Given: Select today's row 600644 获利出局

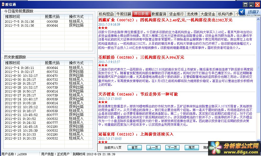Looking at the screenshot, I should coord(48,26).
